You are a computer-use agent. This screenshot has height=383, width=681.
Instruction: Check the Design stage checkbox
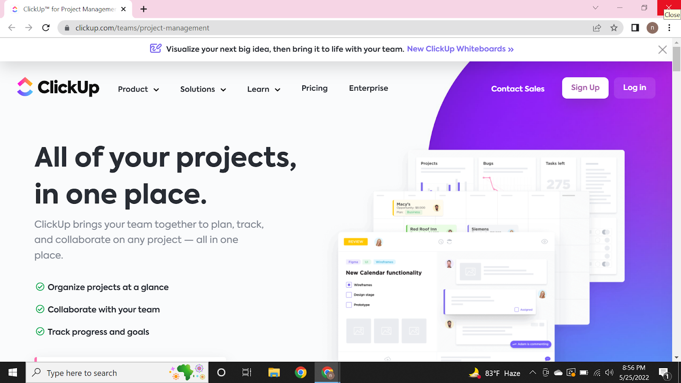click(349, 294)
